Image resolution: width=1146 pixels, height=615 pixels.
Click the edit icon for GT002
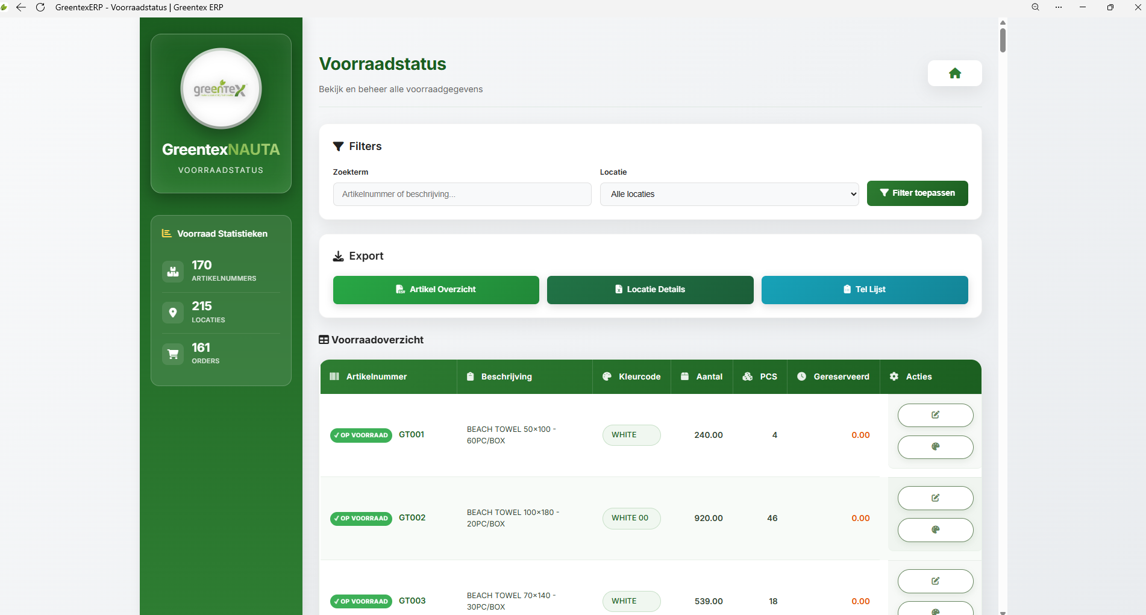click(935, 498)
